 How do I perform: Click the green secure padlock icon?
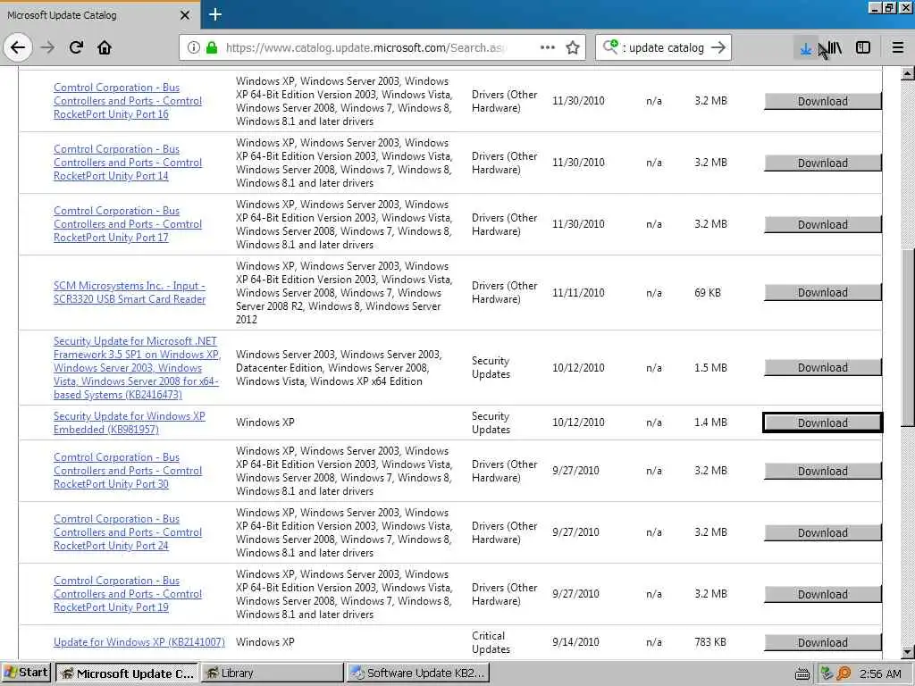coord(212,47)
